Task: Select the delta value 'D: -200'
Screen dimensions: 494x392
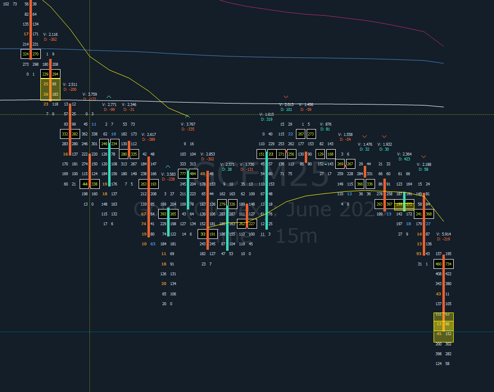Action: tap(70, 89)
